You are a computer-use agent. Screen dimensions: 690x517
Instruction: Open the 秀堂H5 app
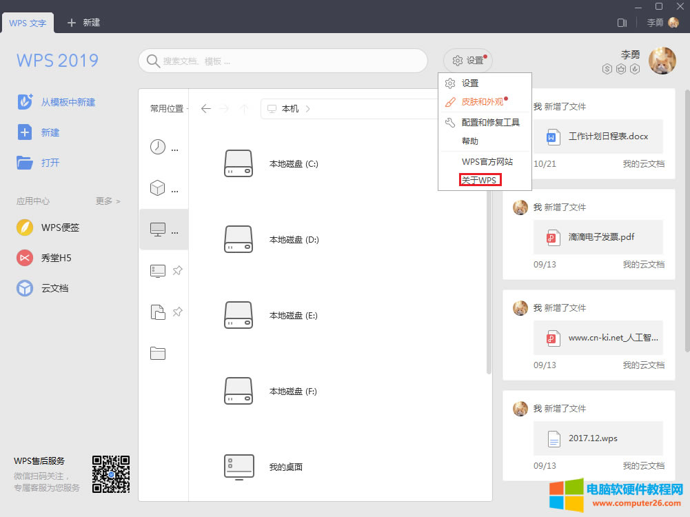(25, 258)
